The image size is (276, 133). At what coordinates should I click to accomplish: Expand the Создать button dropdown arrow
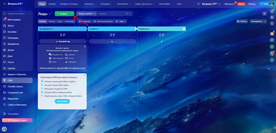point(72,14)
